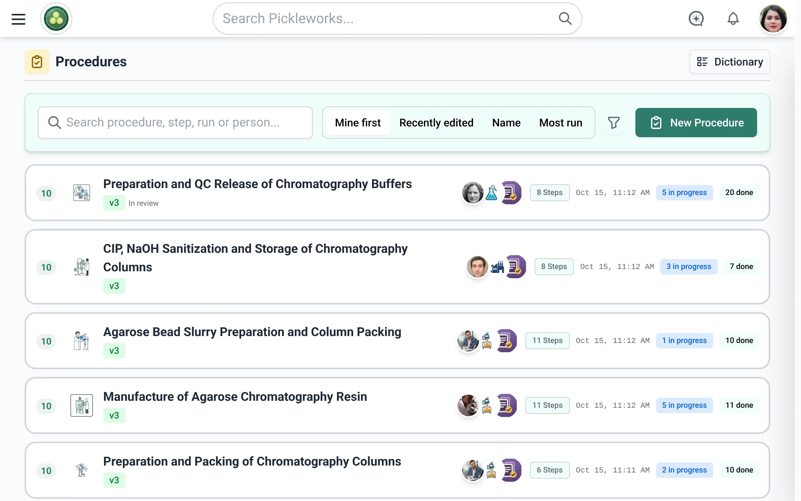Screen dimensions: 801x501
Task: Click owner avatar on Manufacture of Agarose Resin row
Action: click(x=468, y=405)
